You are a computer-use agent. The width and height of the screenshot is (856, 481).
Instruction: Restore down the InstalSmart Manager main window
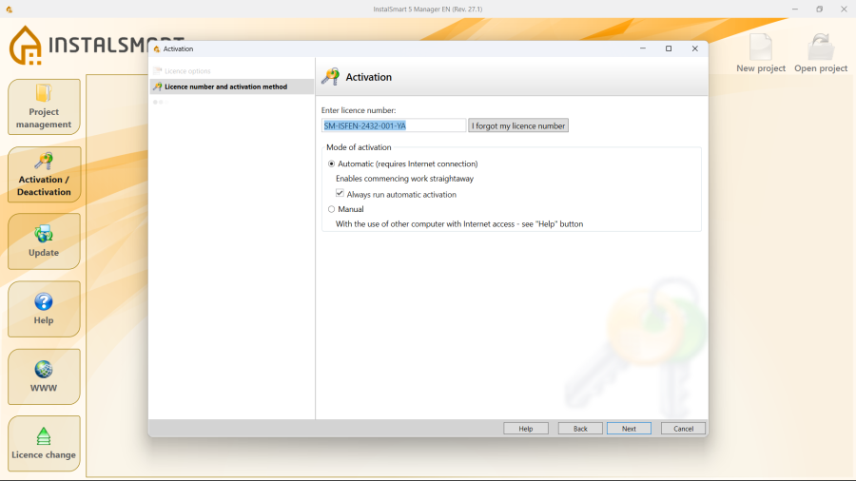[x=820, y=10]
